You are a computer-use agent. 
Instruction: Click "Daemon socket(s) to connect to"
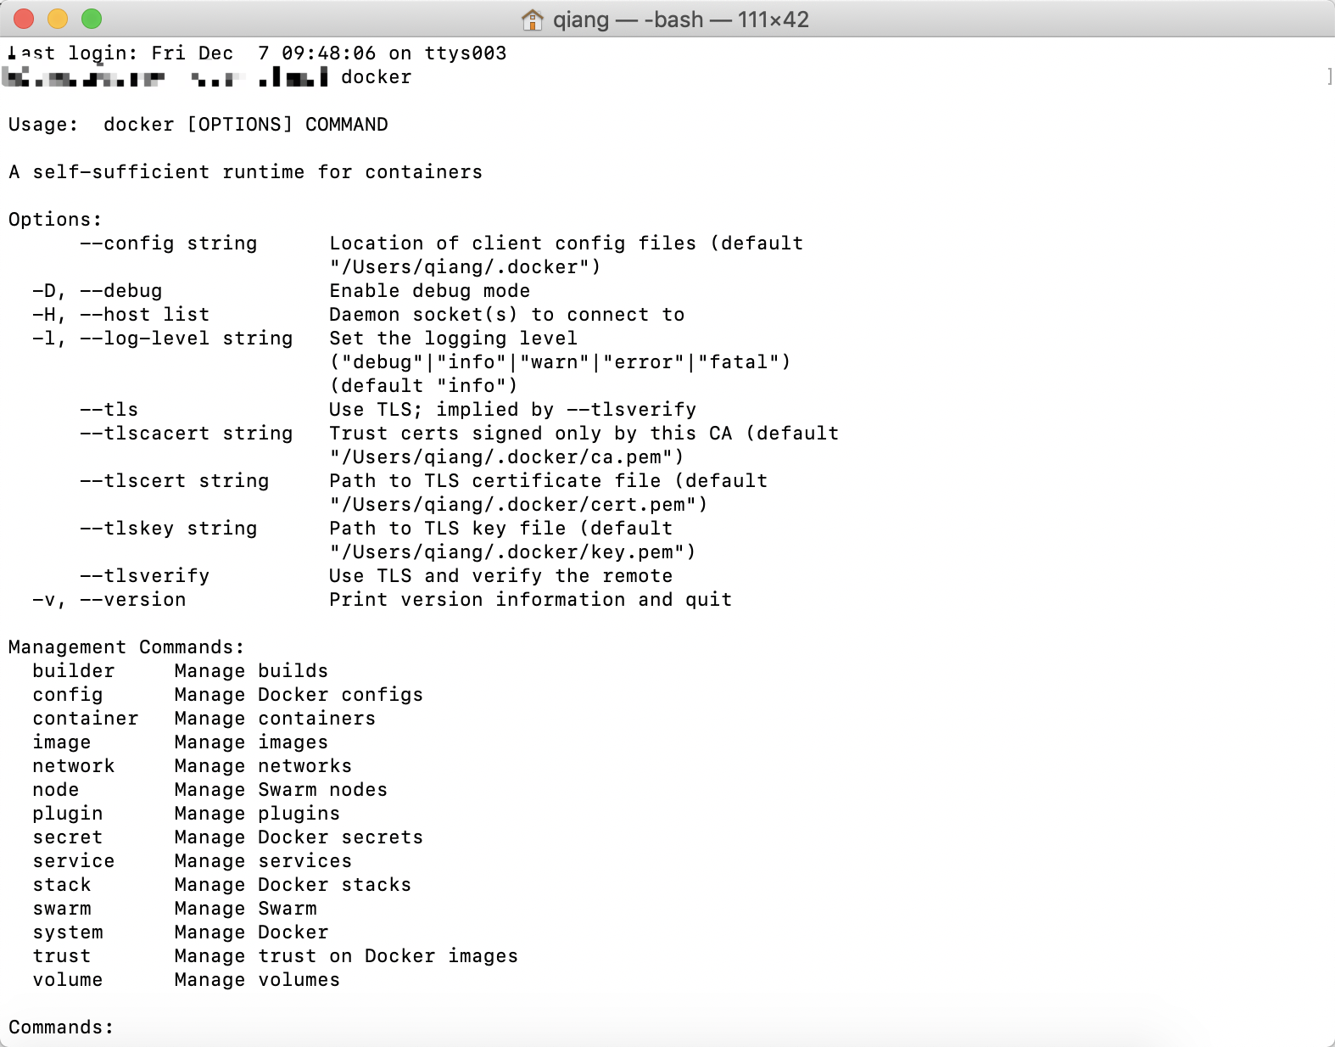507,314
